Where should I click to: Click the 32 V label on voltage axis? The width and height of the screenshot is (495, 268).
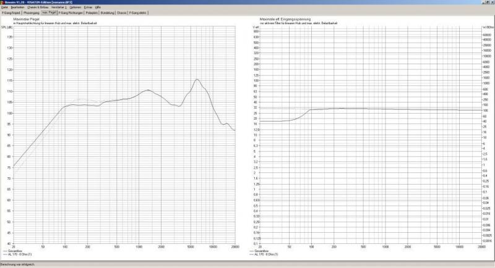pos(256,107)
